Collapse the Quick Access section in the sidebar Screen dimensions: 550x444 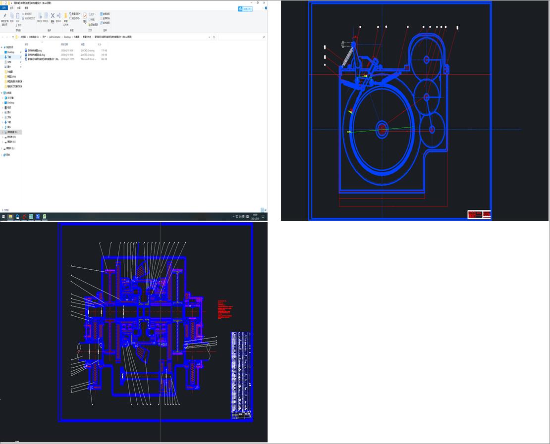2,47
